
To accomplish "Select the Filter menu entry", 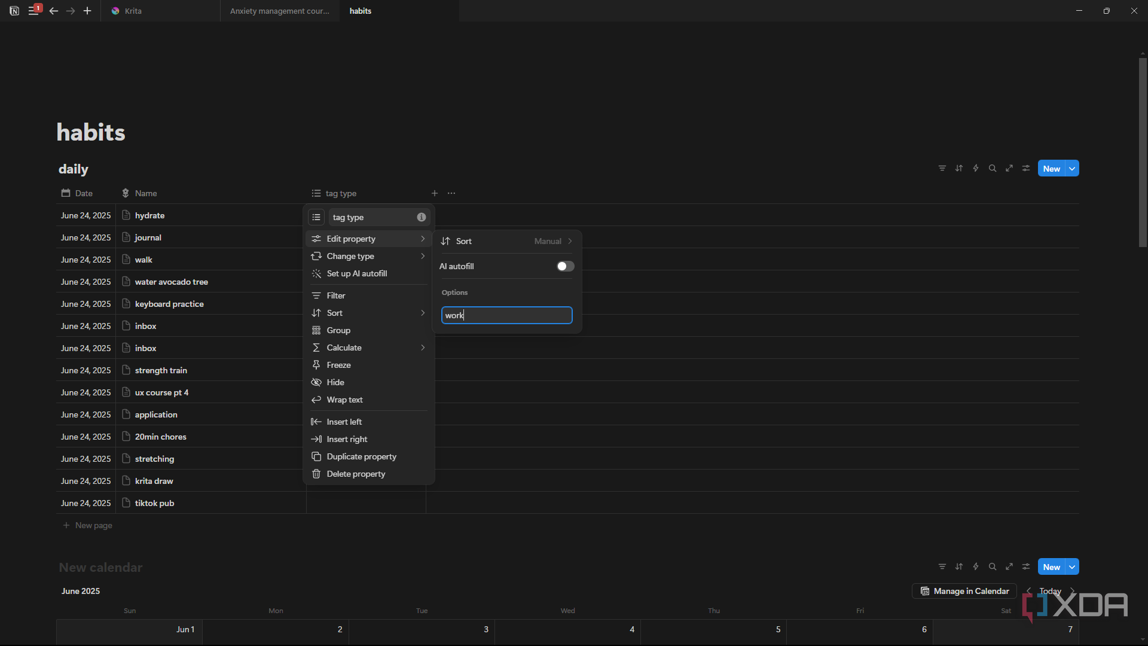I will pyautogui.click(x=369, y=295).
